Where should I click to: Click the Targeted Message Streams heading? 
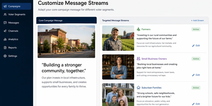[x=116, y=21]
